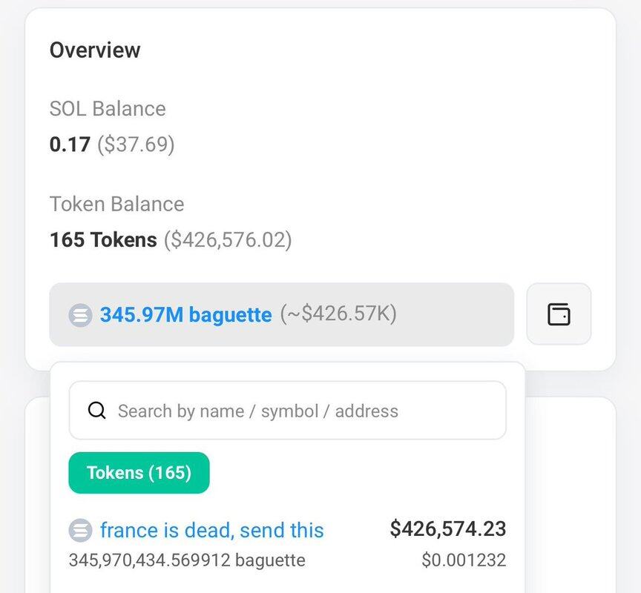This screenshot has height=593, width=641.
Task: Click the magnifier icon in search box
Action: click(97, 410)
